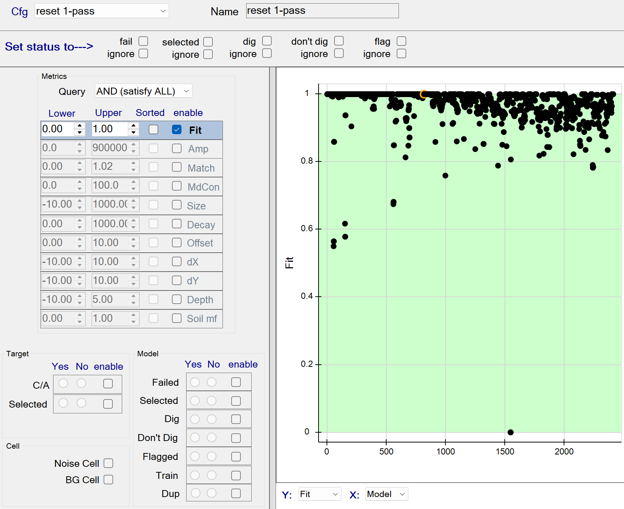Expand the Query AND (satisfy ALL) dropdown
Viewport: 624px width, 509px height.
coord(143,91)
